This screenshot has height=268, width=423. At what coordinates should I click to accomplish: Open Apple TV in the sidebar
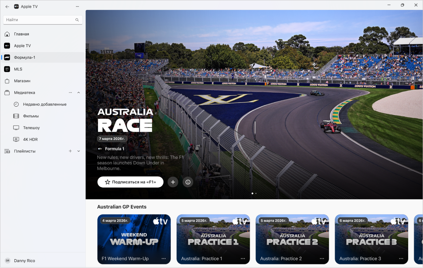(x=43, y=46)
